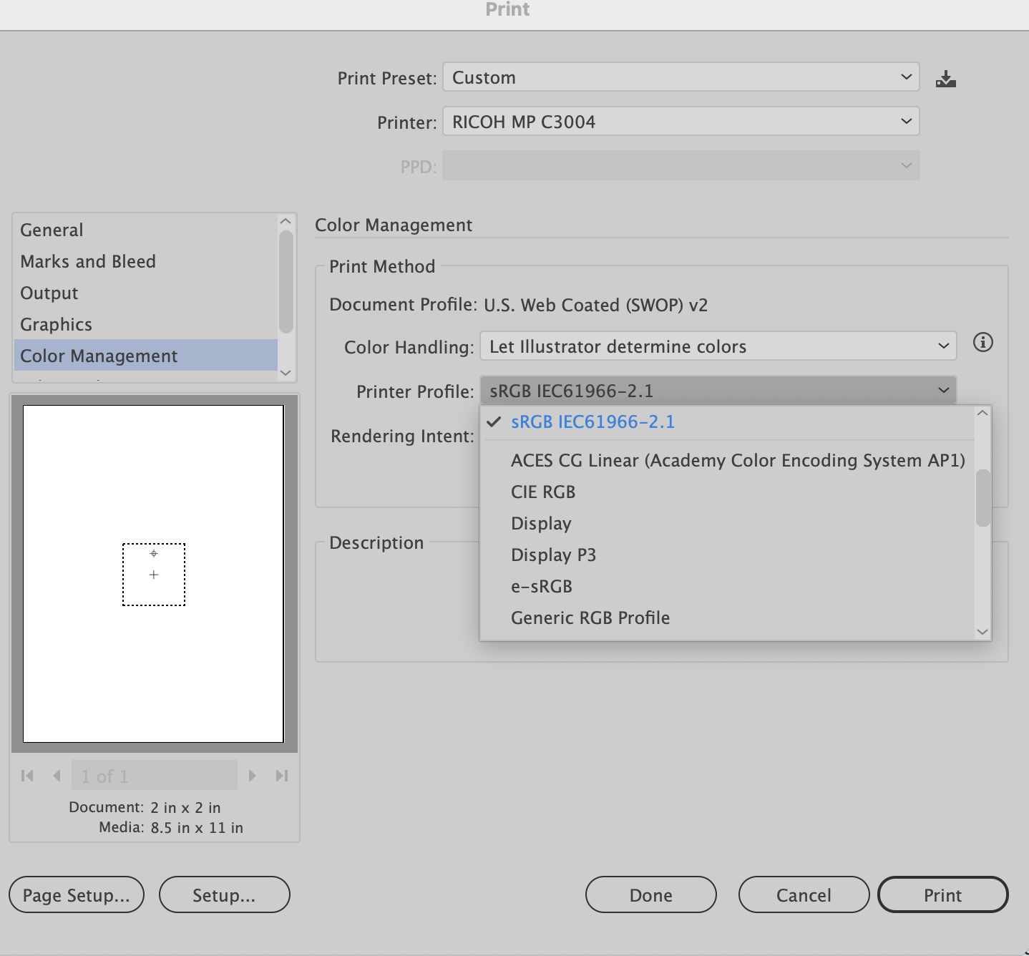Choose Display profile option
Viewport: 1029px width, 956px height.
tap(727, 523)
